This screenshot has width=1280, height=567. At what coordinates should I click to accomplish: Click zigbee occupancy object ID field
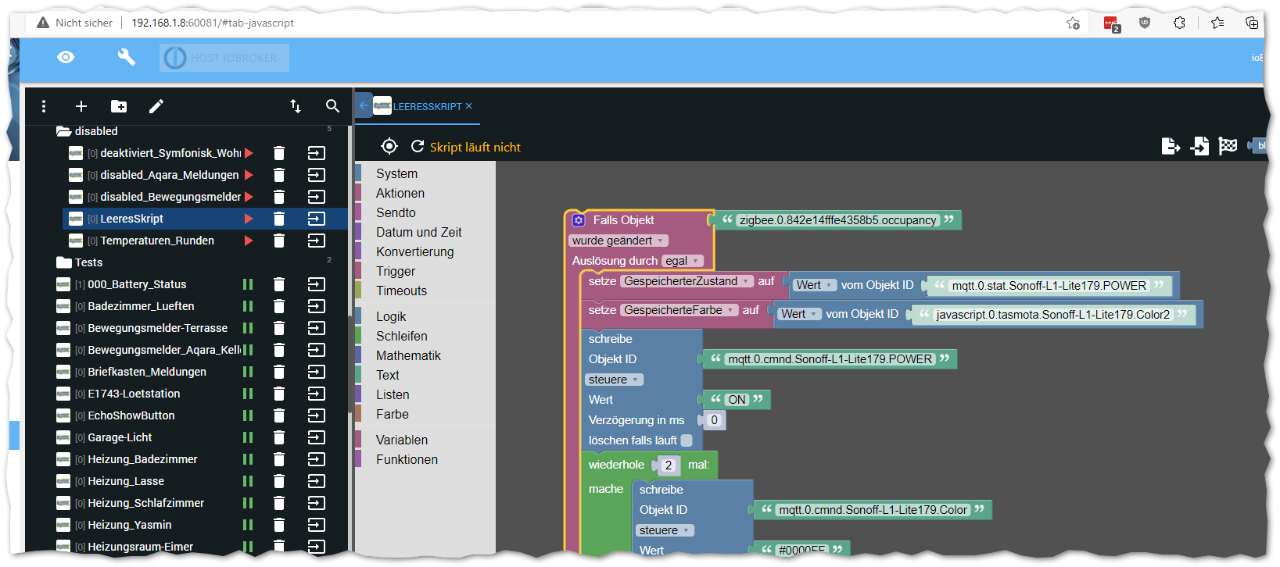837,220
